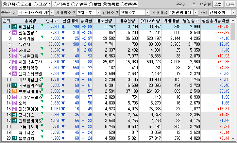The height and width of the screenshot is (143, 237).
Task: Open the 가격 dropdown
Action: pyautogui.click(x=233, y=12)
